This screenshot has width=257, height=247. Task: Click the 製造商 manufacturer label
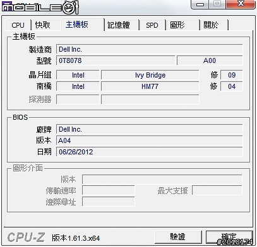click(x=40, y=50)
